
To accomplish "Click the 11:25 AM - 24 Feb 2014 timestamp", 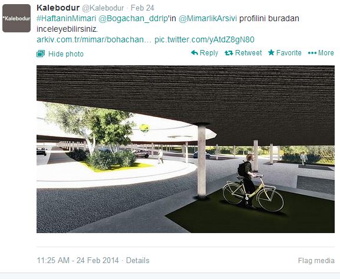I will pyautogui.click(x=78, y=260).
